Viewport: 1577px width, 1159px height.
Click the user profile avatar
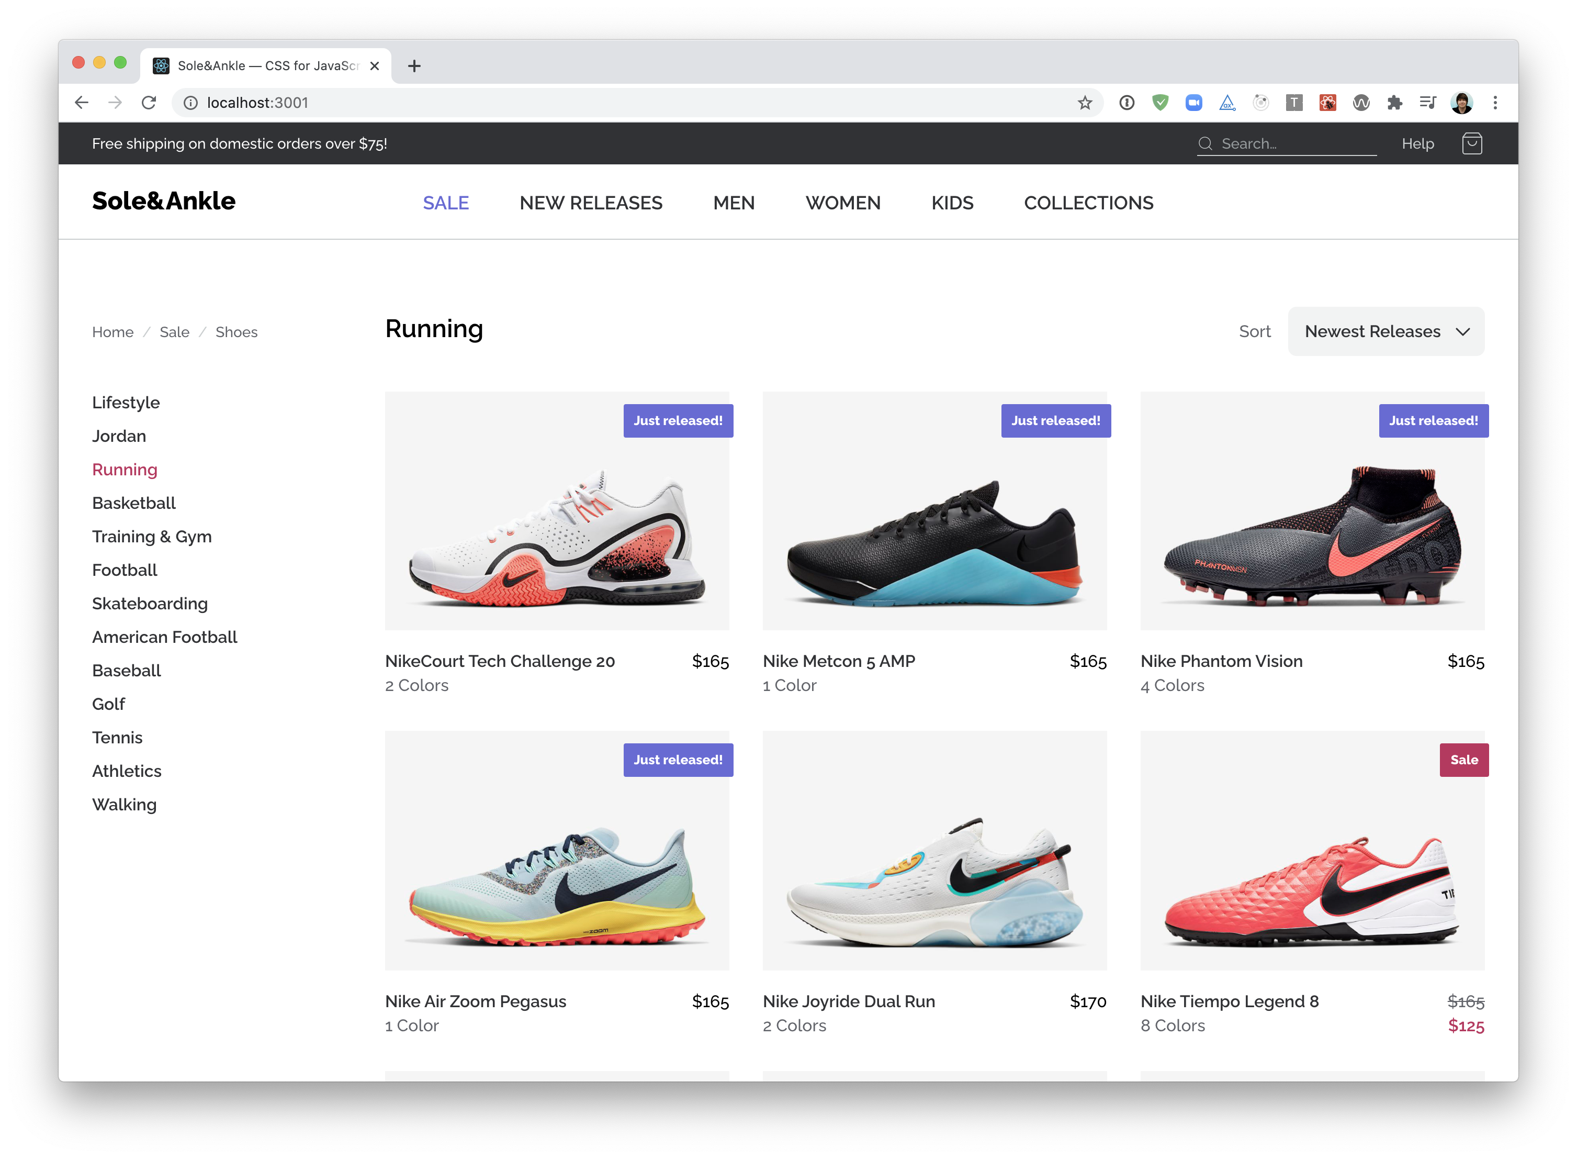click(x=1461, y=103)
